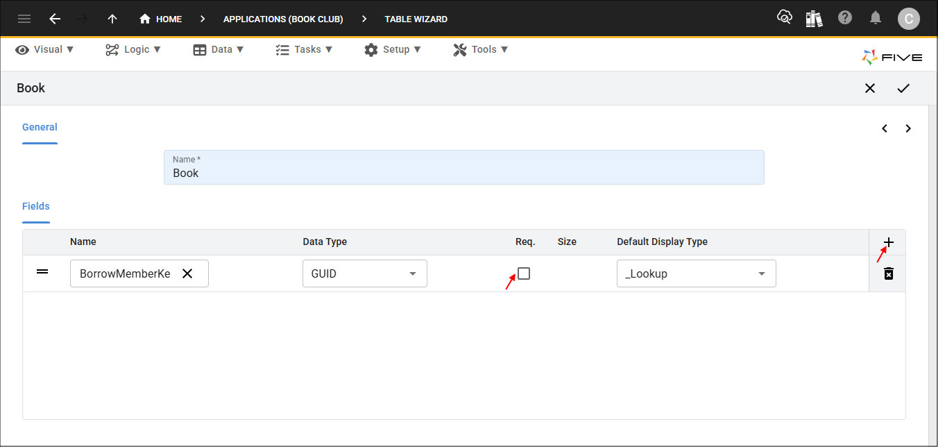
Task: Go to HOME breadcrumb
Action: point(160,19)
